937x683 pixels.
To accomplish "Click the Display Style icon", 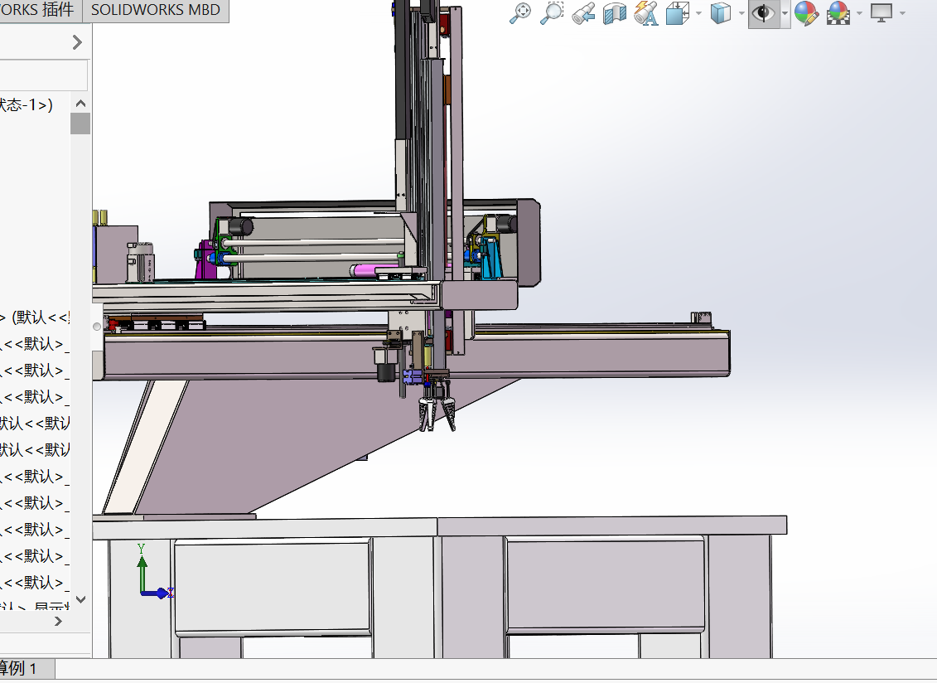I will (721, 13).
